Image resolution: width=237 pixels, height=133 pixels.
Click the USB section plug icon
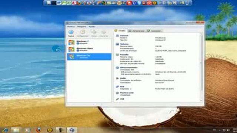(117, 99)
